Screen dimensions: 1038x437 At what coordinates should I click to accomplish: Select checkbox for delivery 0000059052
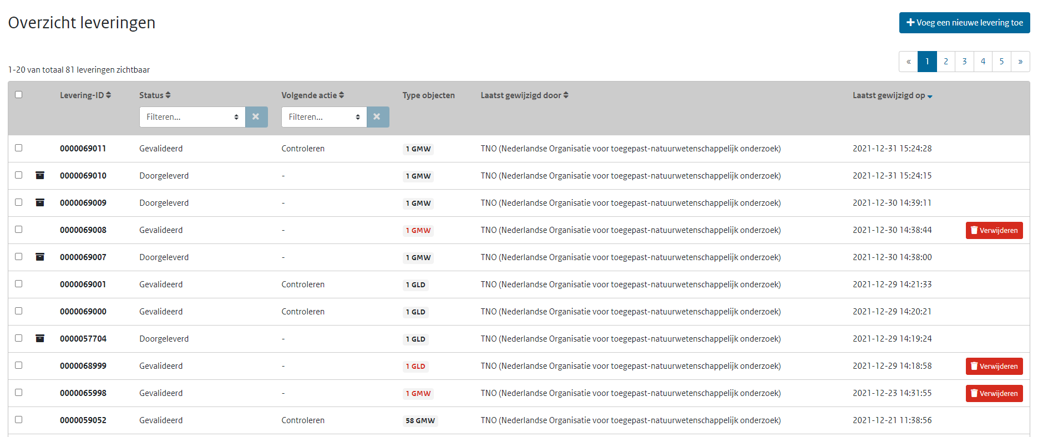(19, 420)
